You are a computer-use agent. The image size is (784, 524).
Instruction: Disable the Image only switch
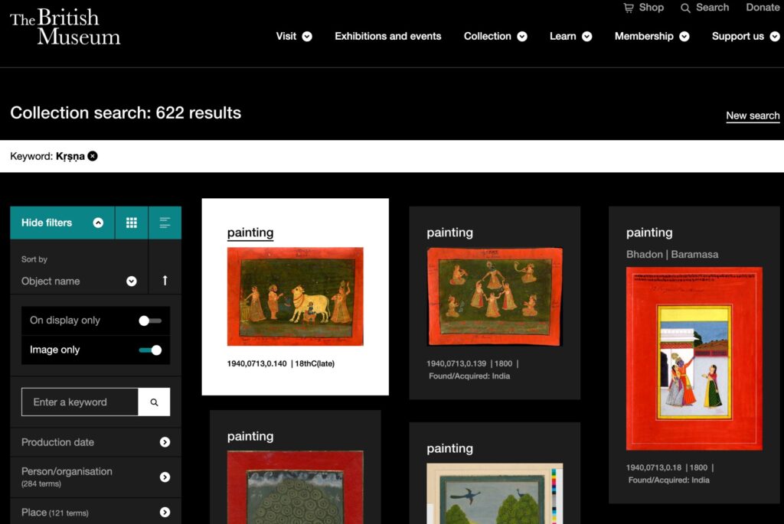[150, 350]
